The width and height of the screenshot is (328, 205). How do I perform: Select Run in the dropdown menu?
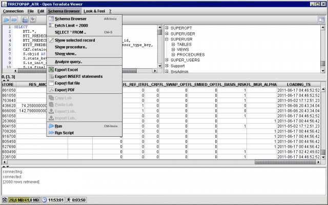point(84,126)
